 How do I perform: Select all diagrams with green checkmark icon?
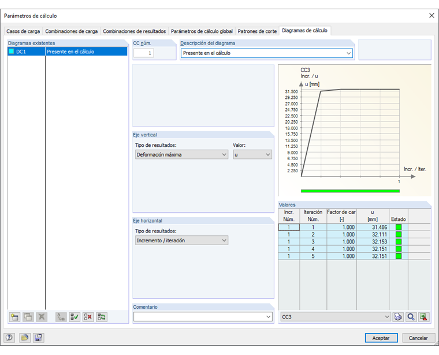pos(75,317)
